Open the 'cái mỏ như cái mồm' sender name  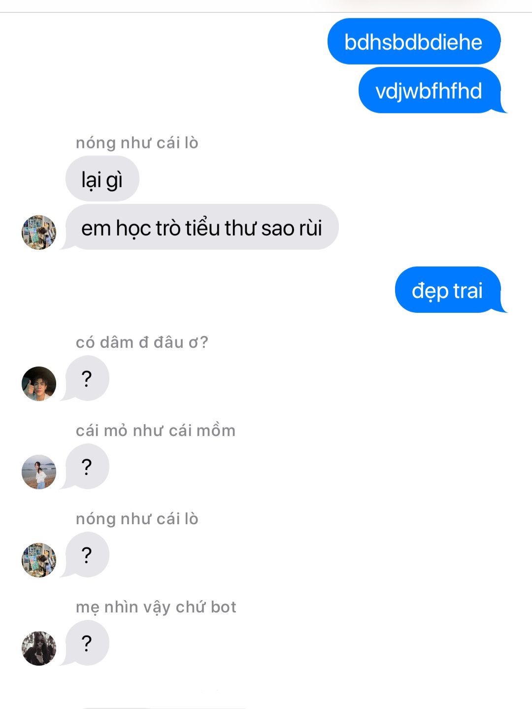coord(156,430)
